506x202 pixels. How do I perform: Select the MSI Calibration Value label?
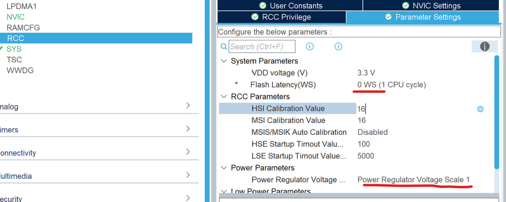point(288,120)
